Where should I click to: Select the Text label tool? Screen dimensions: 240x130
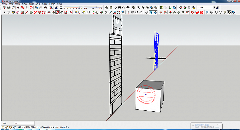click(88, 12)
